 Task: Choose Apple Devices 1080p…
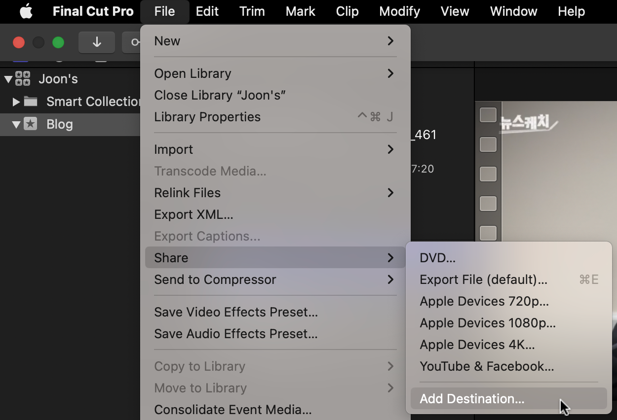508,323
